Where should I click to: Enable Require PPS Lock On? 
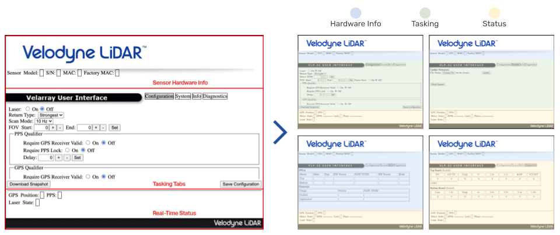click(x=67, y=150)
